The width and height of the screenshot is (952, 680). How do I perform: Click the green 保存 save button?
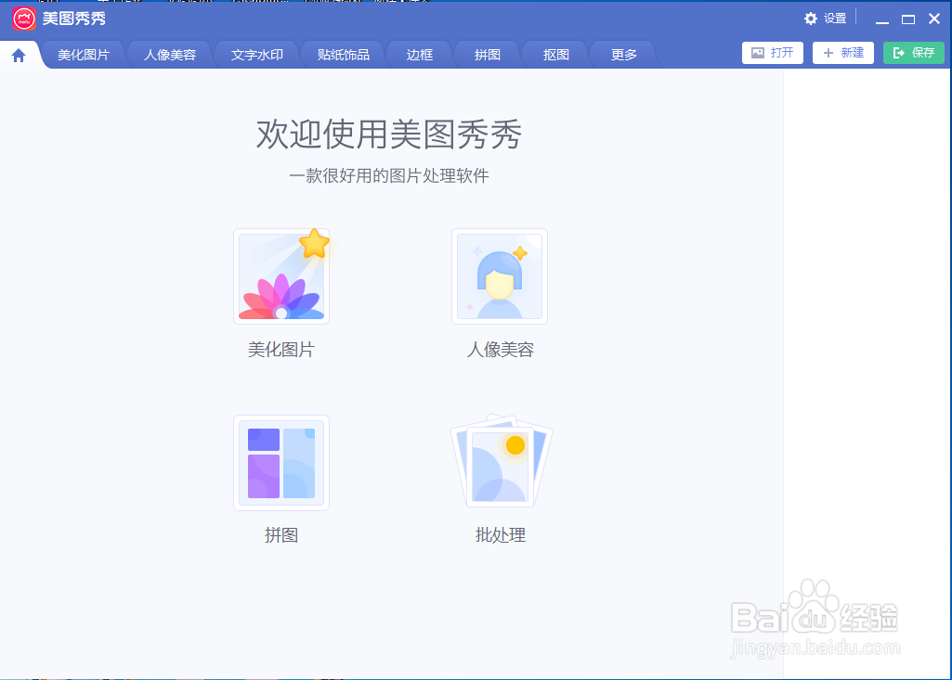point(914,53)
